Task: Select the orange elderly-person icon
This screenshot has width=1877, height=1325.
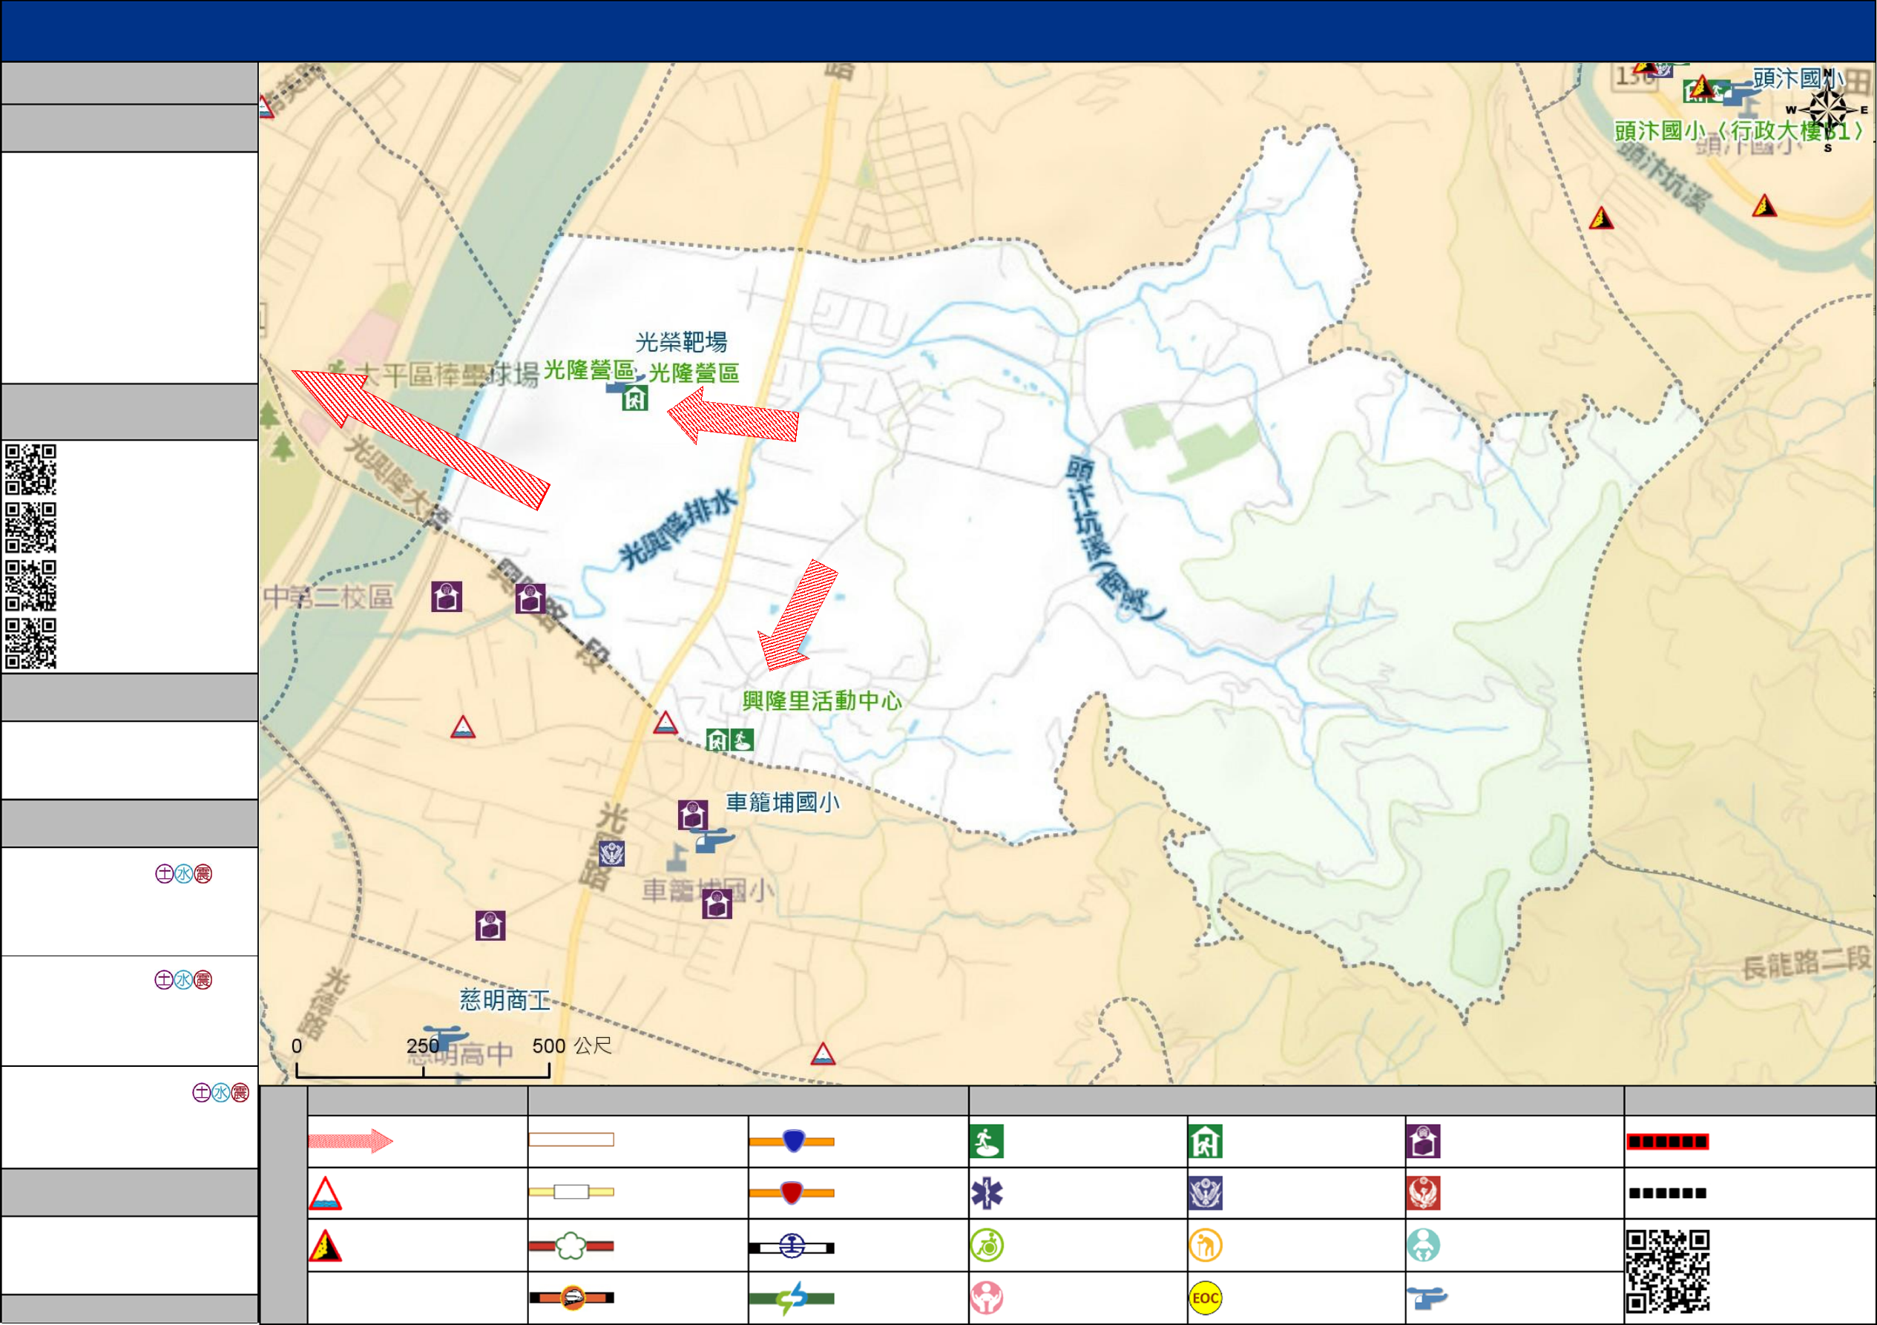Action: (x=1206, y=1246)
